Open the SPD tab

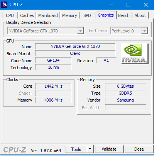tap(87, 15)
